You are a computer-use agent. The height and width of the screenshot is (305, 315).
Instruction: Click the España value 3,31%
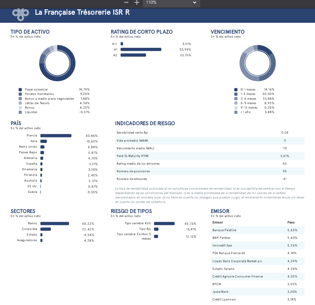click(x=93, y=164)
